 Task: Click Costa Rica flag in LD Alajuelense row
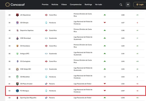46,15
